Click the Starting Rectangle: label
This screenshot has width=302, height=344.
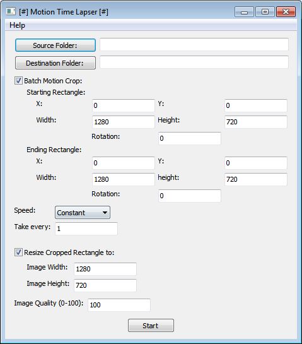click(x=56, y=92)
